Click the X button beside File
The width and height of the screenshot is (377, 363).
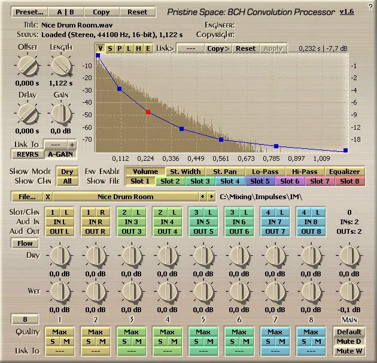coord(48,196)
